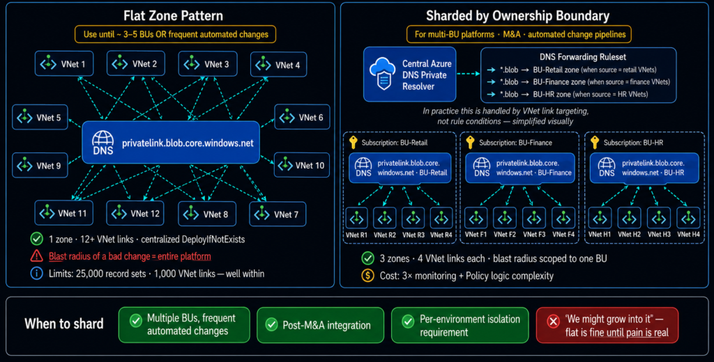
Task: Click the red X icon in 'We might grow into it'
Action: tap(553, 322)
